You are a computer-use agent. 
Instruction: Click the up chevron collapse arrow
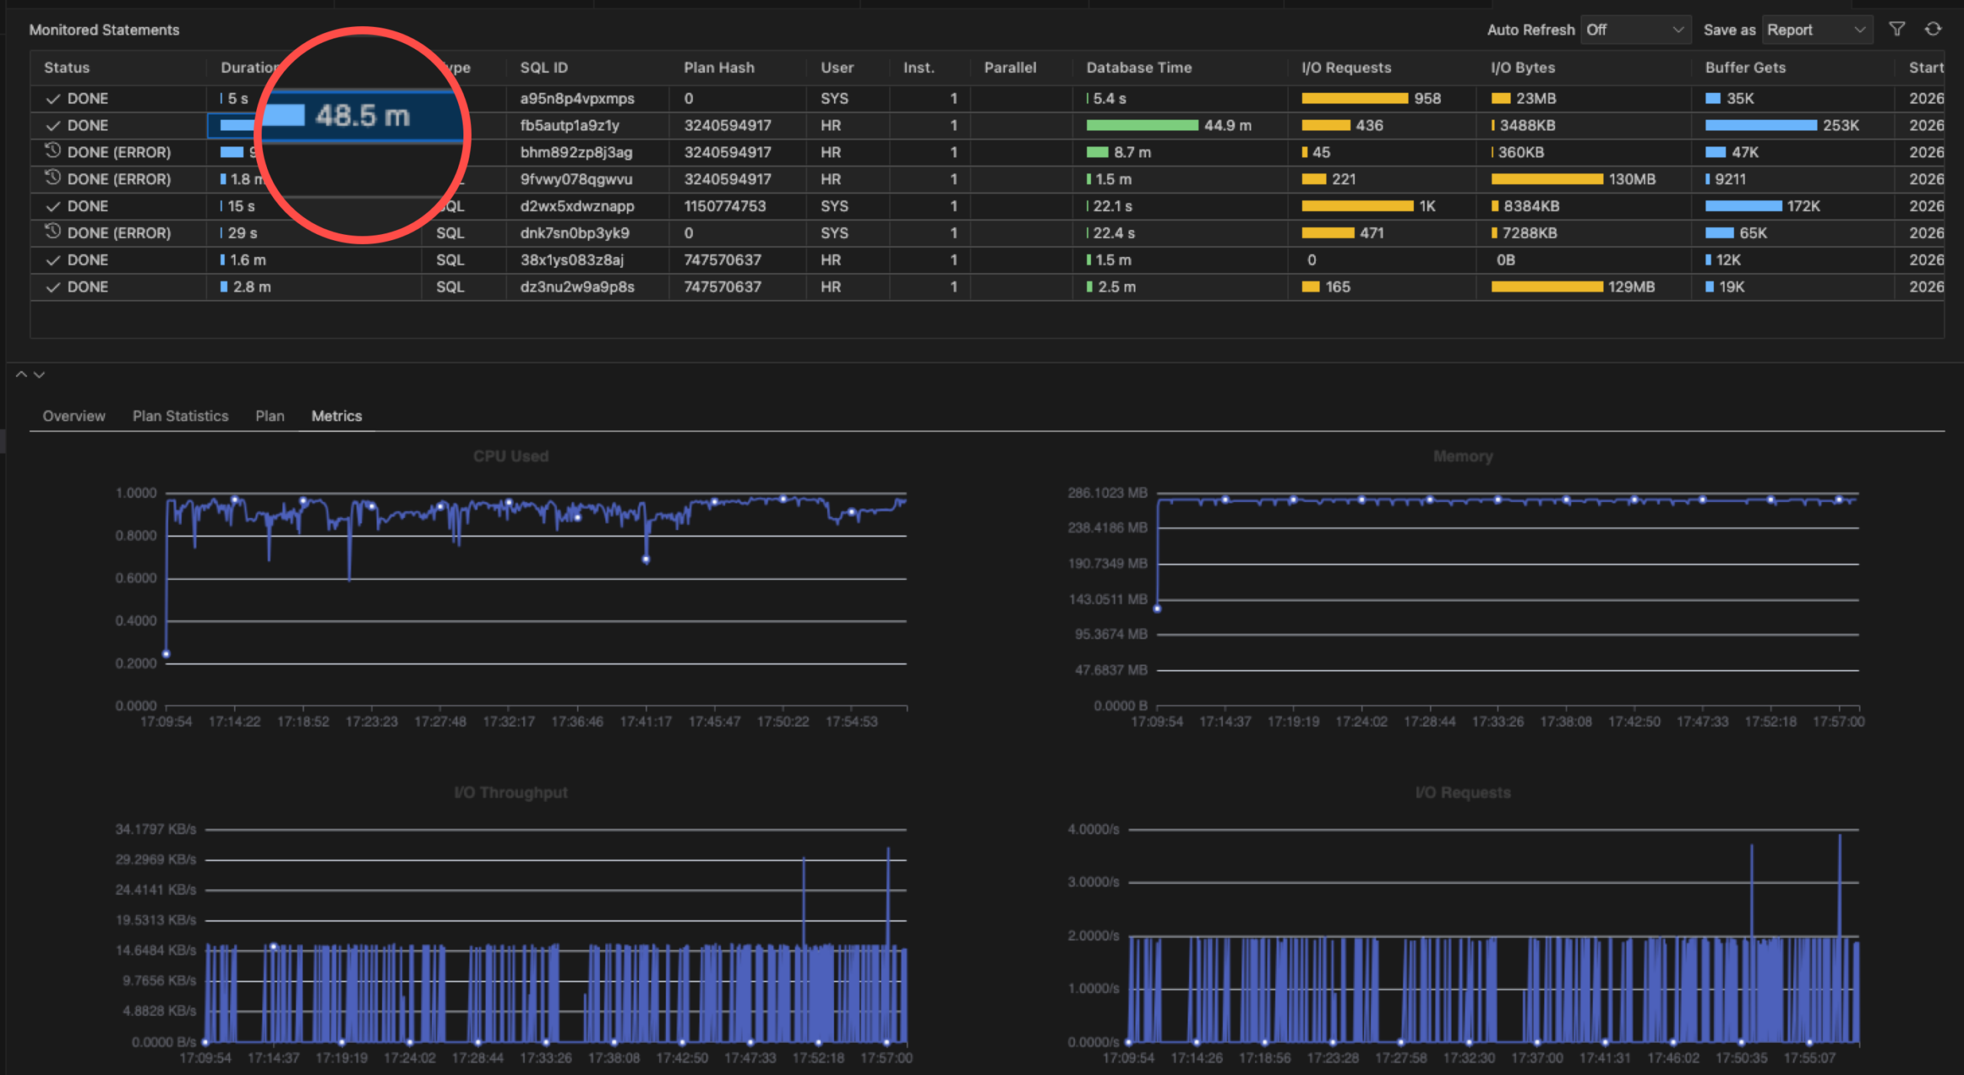click(x=21, y=374)
